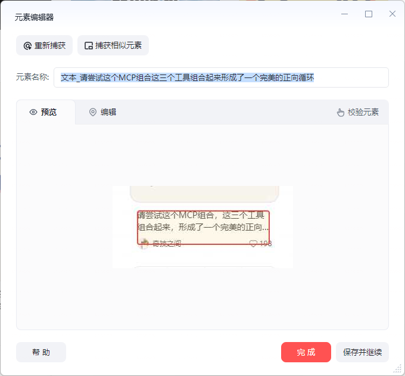
Task: Close the 元素编辑器 window
Action: coord(392,14)
